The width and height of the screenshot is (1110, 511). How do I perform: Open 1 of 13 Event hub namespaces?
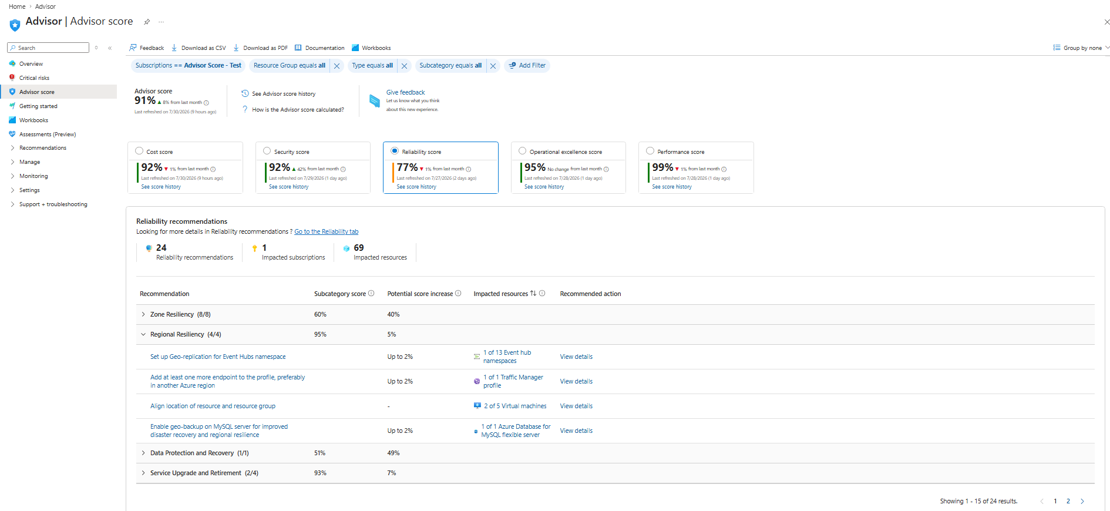[x=507, y=357]
